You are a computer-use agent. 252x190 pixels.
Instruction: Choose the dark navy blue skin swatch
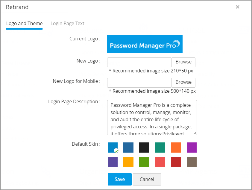(x=128, y=148)
